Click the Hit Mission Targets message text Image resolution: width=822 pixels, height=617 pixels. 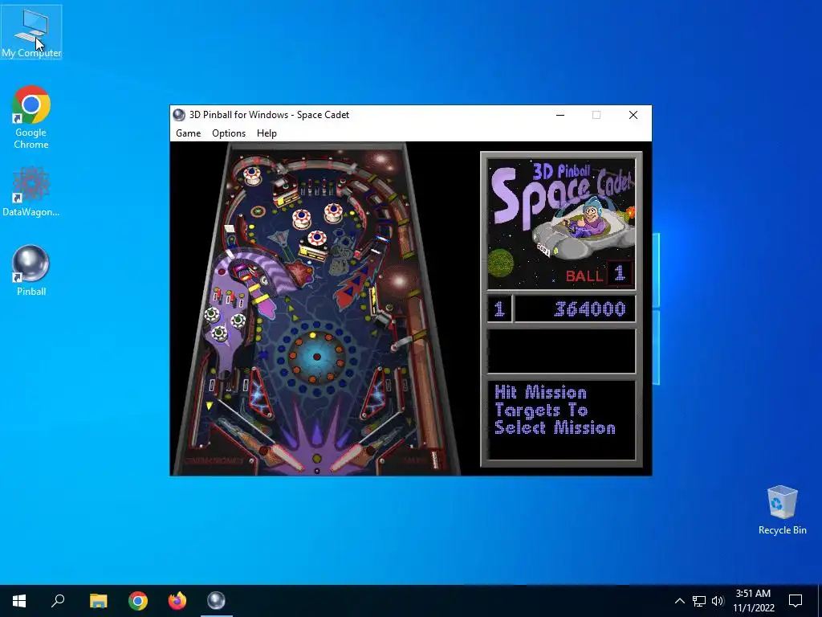[x=555, y=411]
